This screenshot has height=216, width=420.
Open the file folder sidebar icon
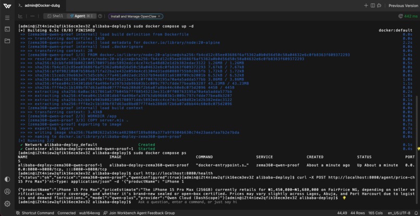(7, 41)
